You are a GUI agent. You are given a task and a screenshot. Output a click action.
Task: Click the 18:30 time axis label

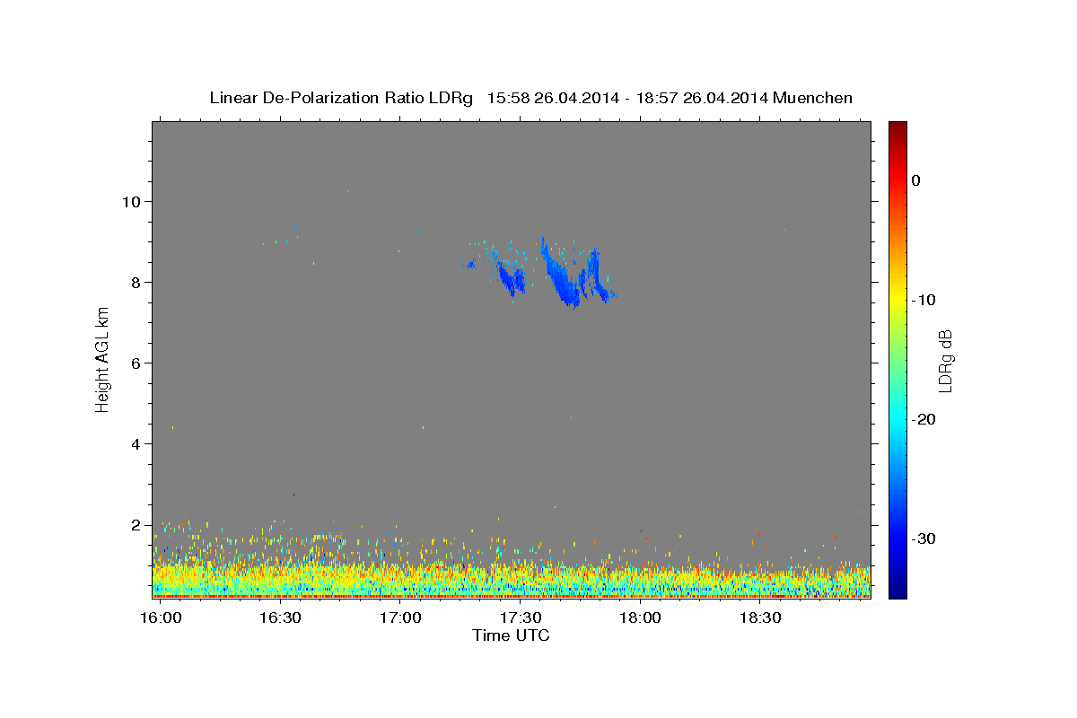coord(761,617)
